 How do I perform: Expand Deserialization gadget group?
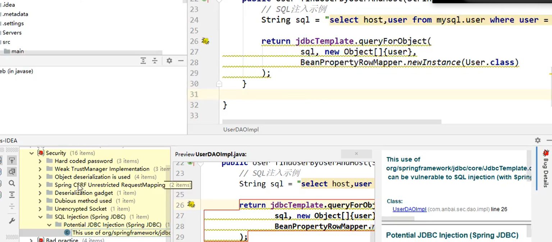[x=40, y=193]
